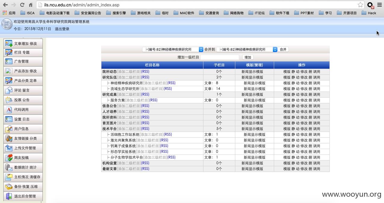Image resolution: width=384 pixels, height=203 pixels.
Task: Click the browser forward arrow
Action: click(14, 5)
